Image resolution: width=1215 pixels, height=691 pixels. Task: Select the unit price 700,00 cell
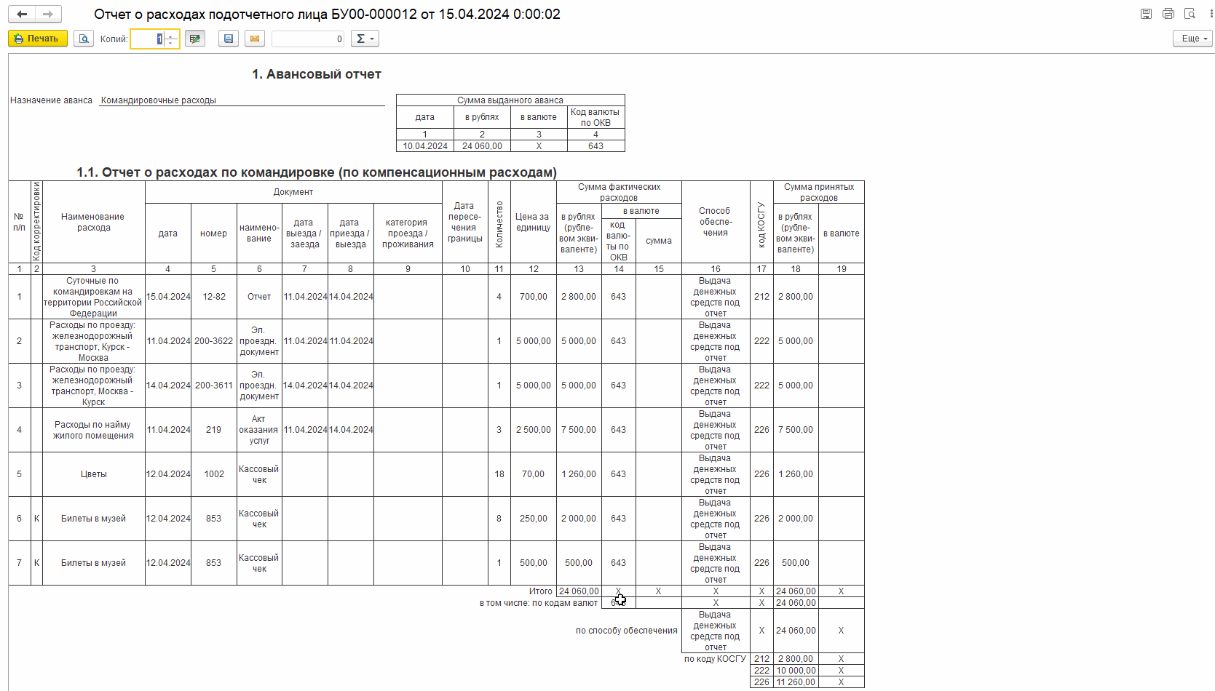(534, 297)
